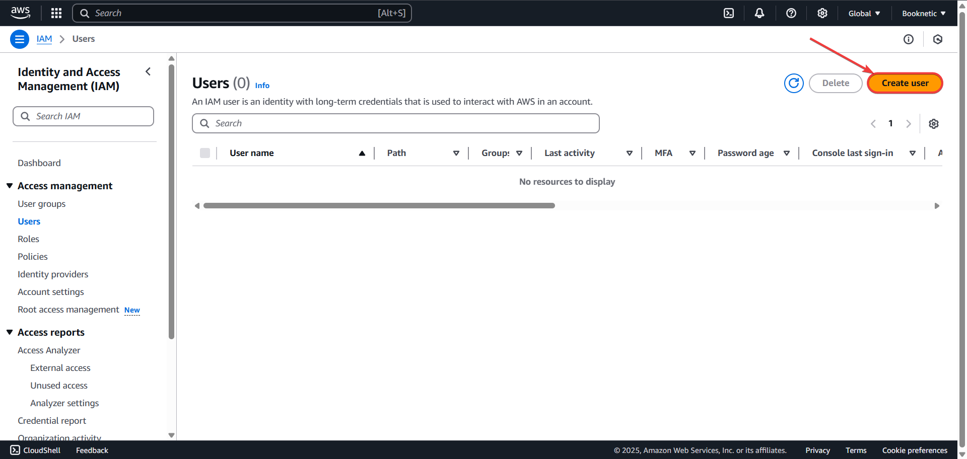Select Users in the sidebar

29,221
